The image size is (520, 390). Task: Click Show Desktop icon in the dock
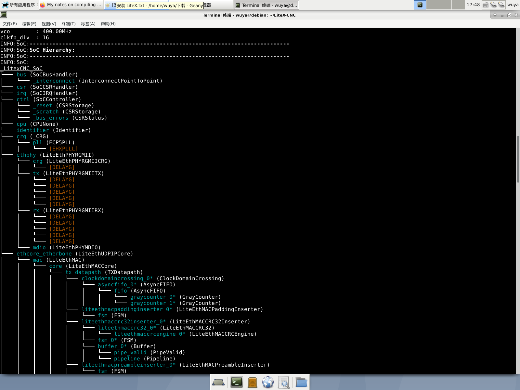[x=218, y=383]
